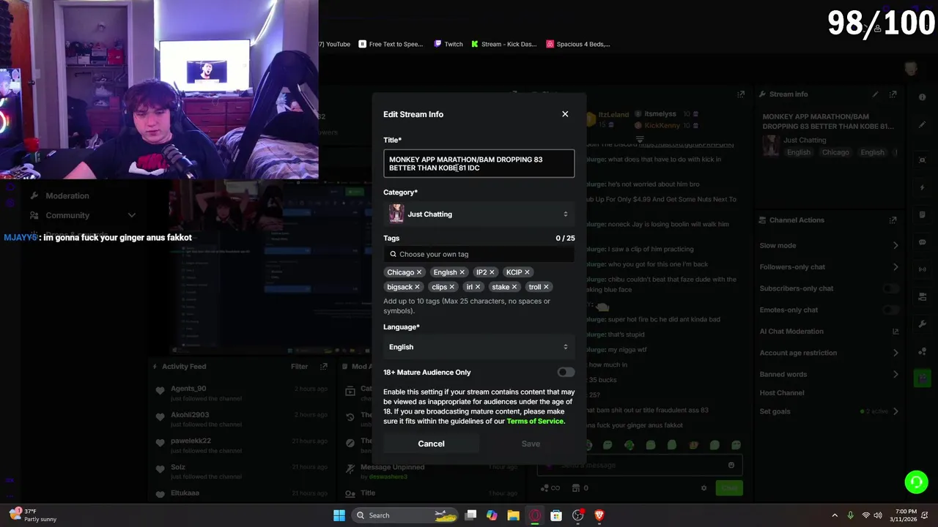Click the chat message input field
The image size is (938, 527).
pos(640,466)
